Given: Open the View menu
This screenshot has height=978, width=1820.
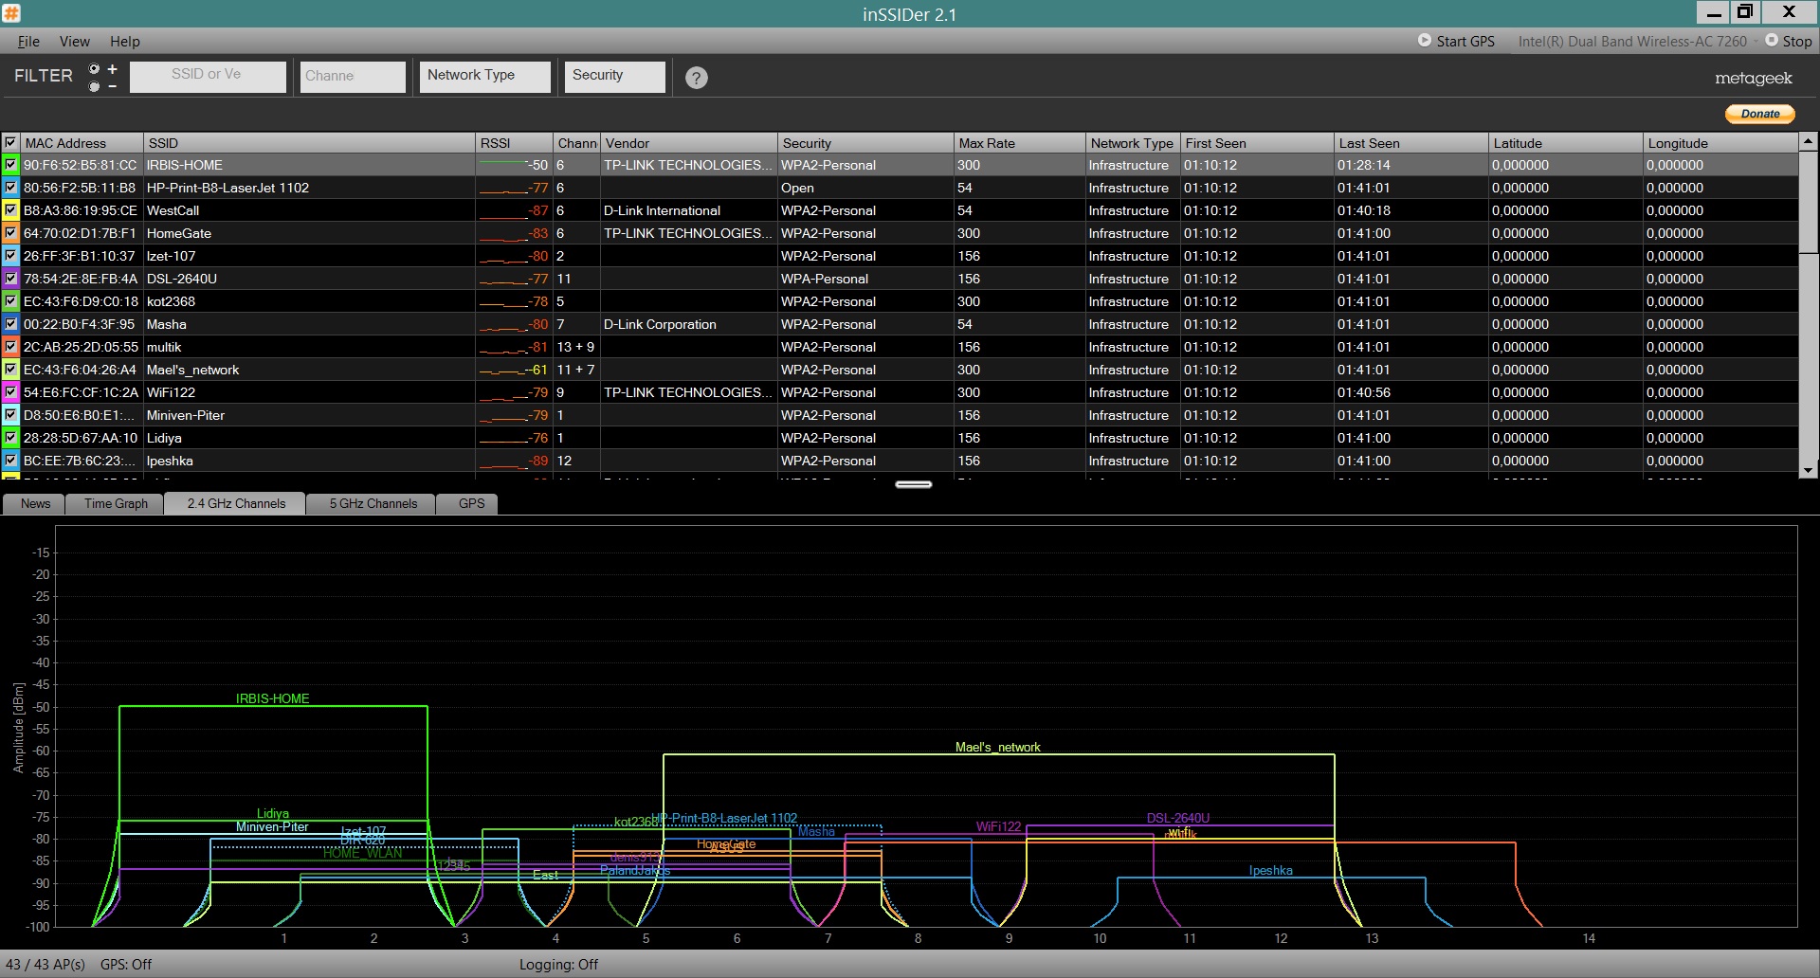Looking at the screenshot, I should [74, 41].
